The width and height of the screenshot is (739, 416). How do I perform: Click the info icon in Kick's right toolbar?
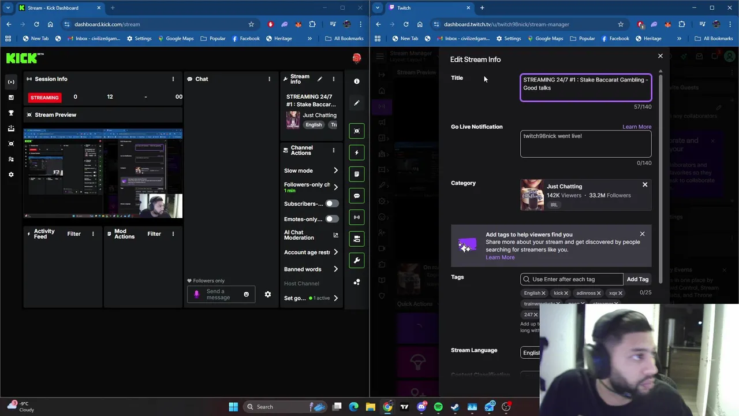(357, 81)
